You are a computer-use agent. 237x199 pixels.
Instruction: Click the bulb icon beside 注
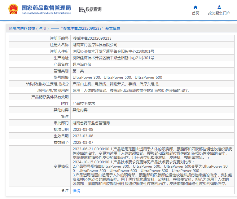(x=63, y=191)
